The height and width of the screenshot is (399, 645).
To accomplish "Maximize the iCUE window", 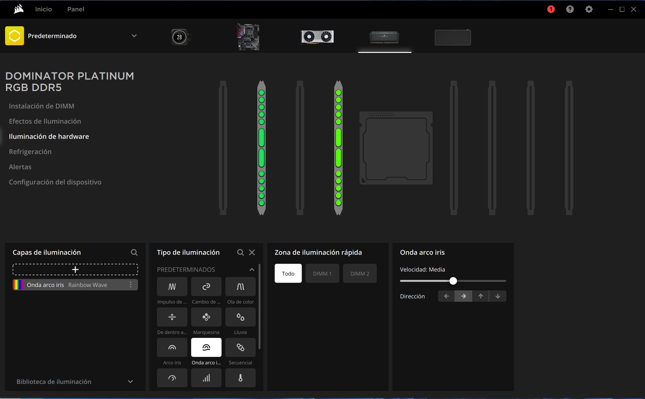I will click(x=622, y=9).
